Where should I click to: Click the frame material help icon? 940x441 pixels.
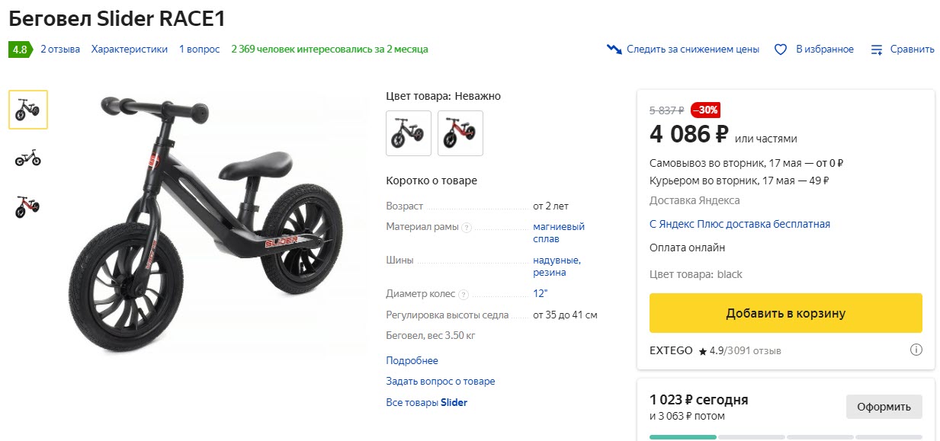click(x=467, y=227)
